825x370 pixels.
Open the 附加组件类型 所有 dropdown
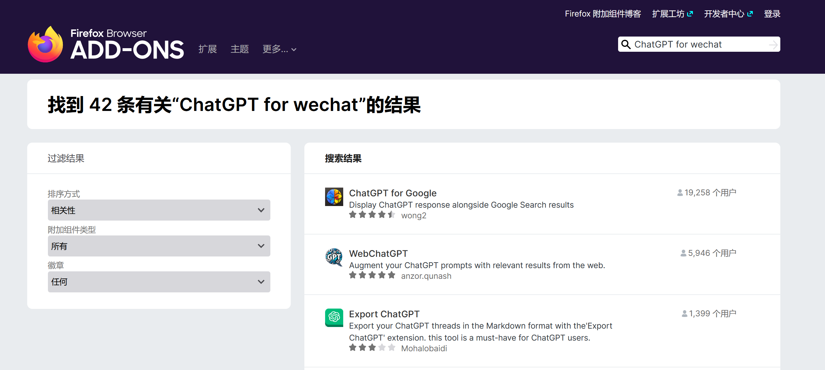159,246
